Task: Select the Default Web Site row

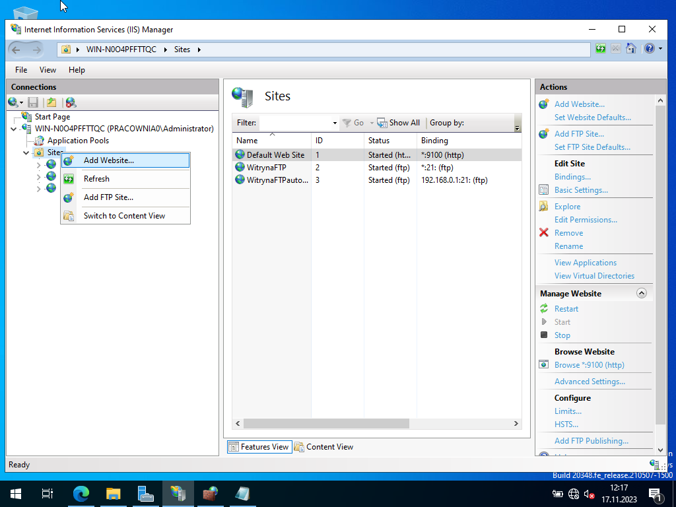Action: pos(377,154)
